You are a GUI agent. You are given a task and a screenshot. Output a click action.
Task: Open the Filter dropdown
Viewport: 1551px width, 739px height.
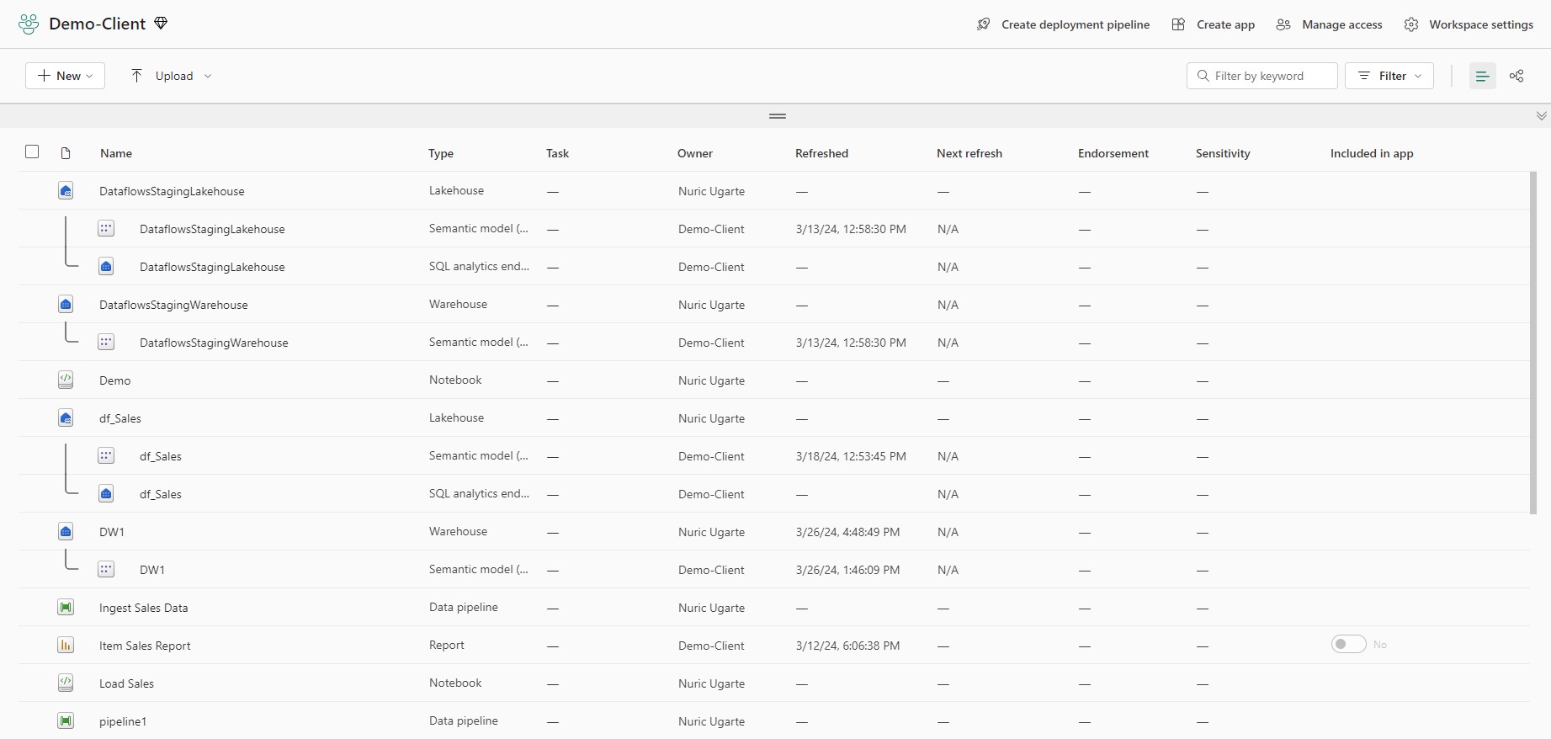point(1389,76)
